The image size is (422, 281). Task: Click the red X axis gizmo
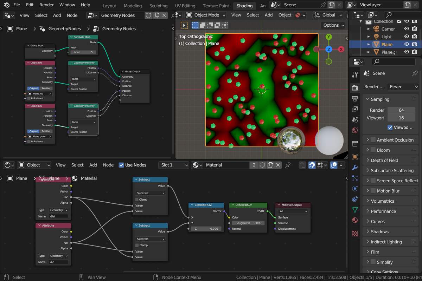pos(341,50)
